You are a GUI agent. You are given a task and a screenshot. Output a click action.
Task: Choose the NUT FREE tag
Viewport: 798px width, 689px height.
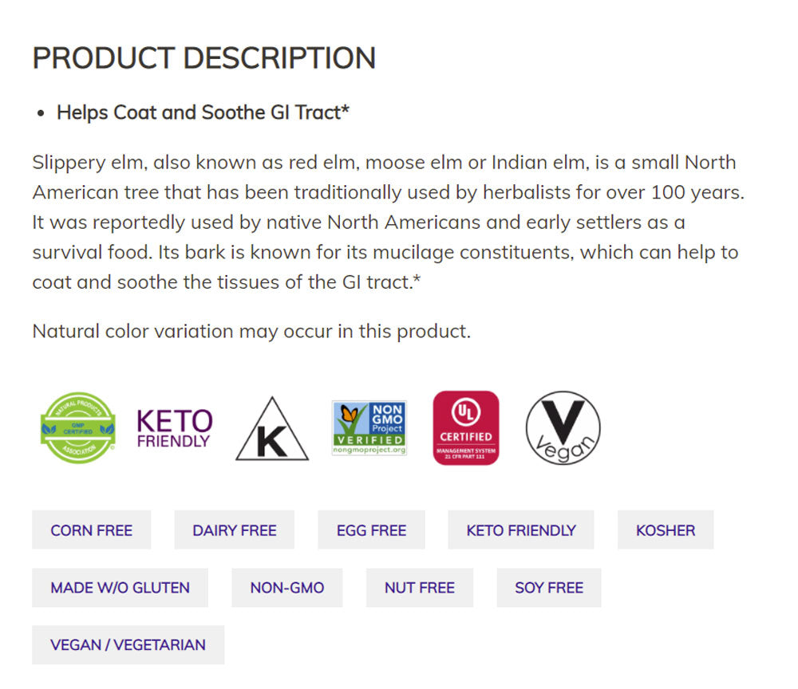click(x=420, y=588)
